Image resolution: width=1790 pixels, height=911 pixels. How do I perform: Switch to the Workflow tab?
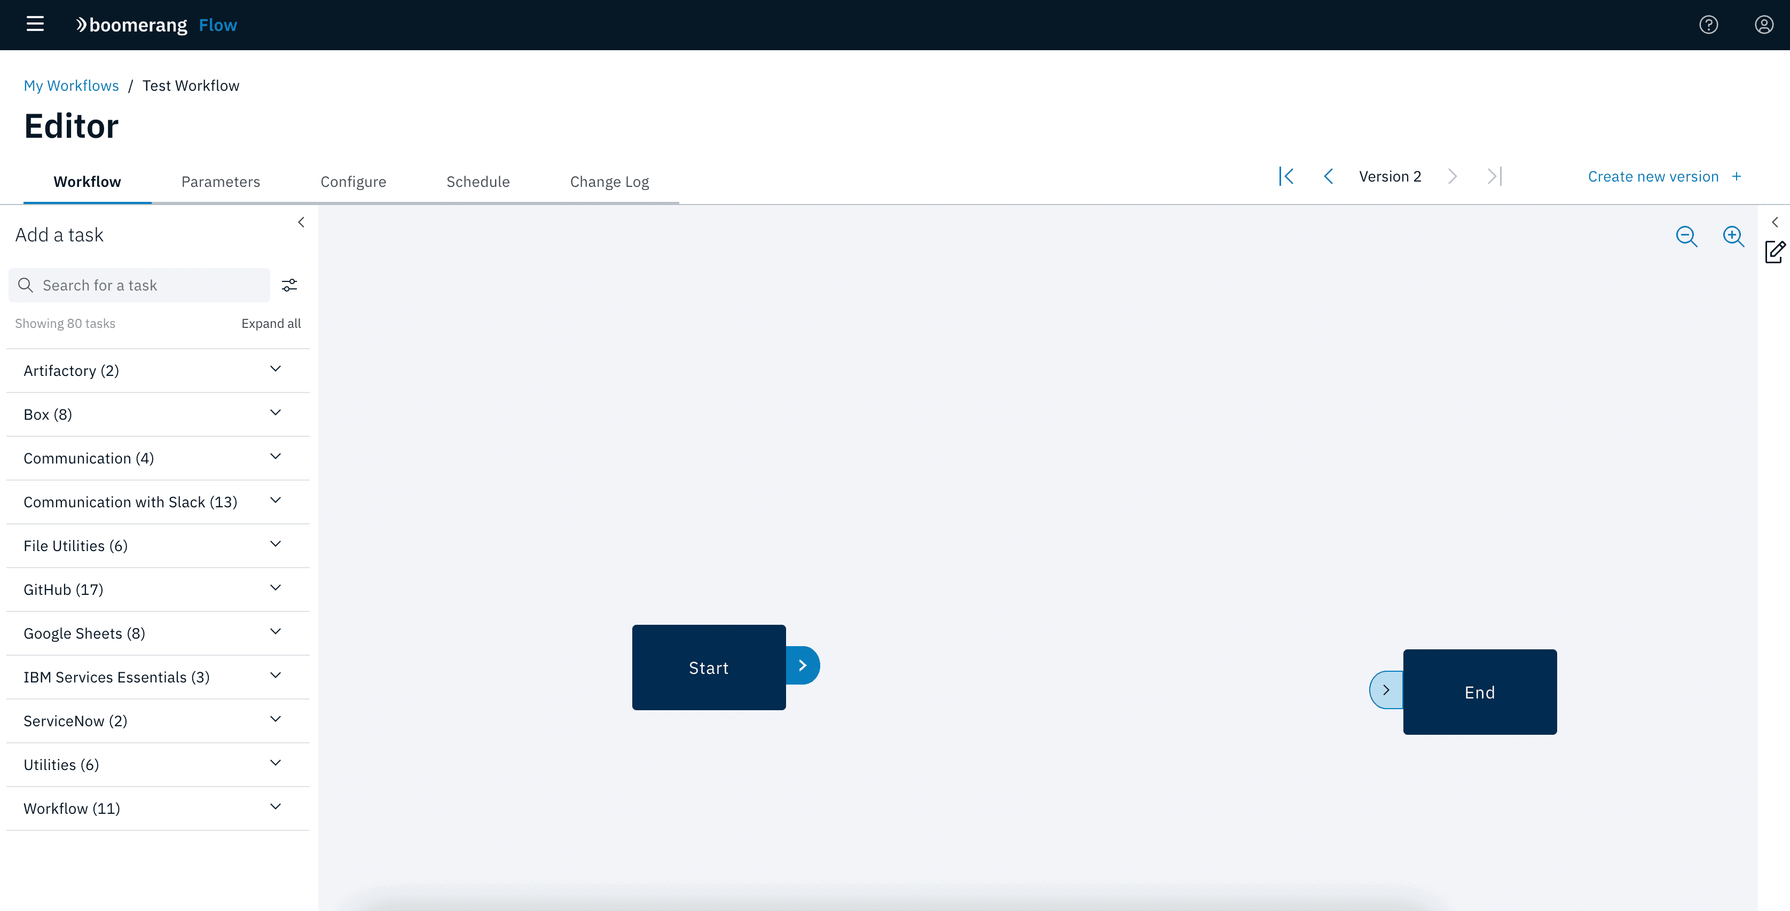click(88, 182)
